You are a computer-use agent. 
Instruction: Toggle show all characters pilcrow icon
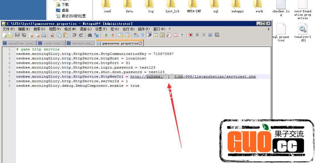click(142, 35)
